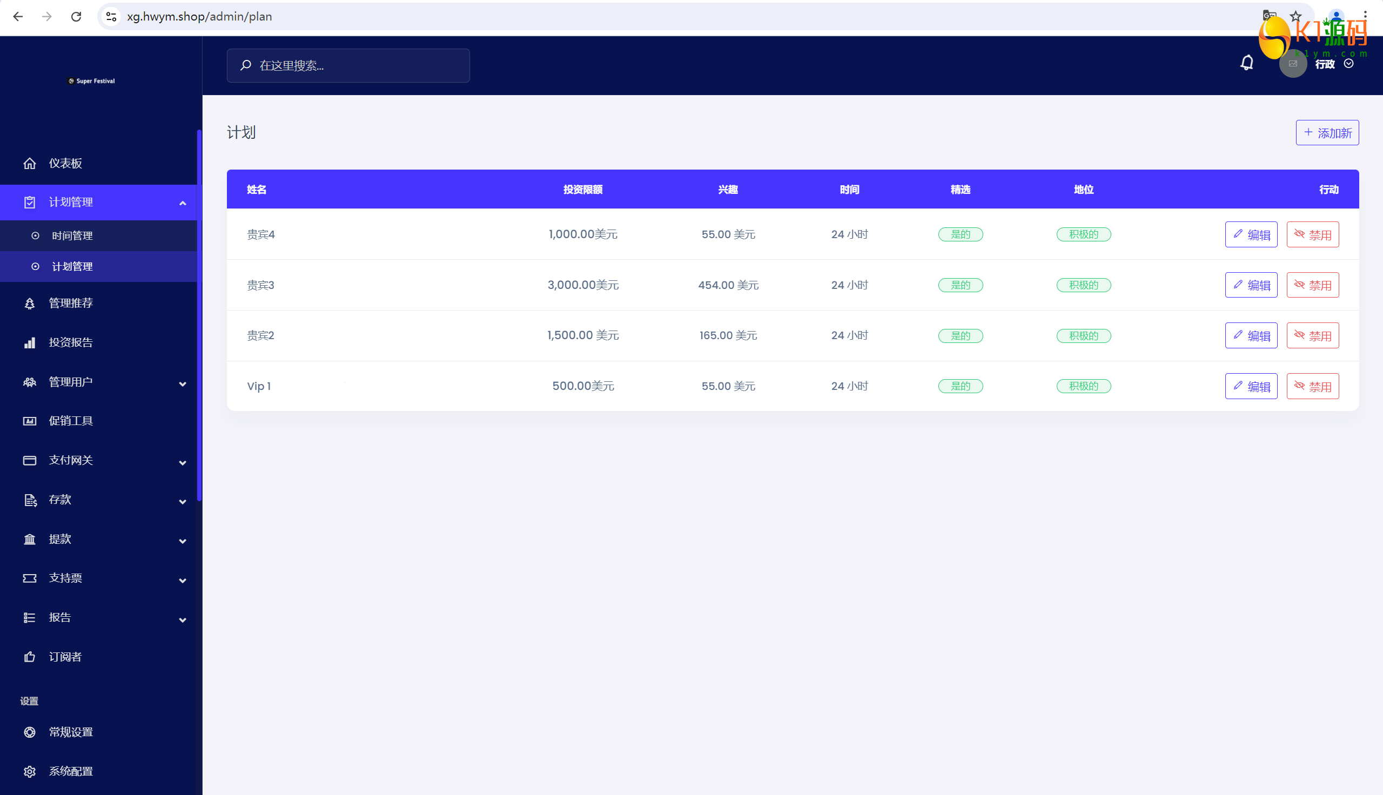Go to 管理推荐 menu item
Viewport: 1383px width, 795px height.
coord(70,303)
